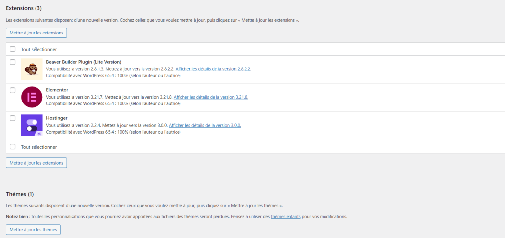Open Afficher les détails de la version 3.0.0
This screenshot has width=505, height=238.
[x=205, y=125]
